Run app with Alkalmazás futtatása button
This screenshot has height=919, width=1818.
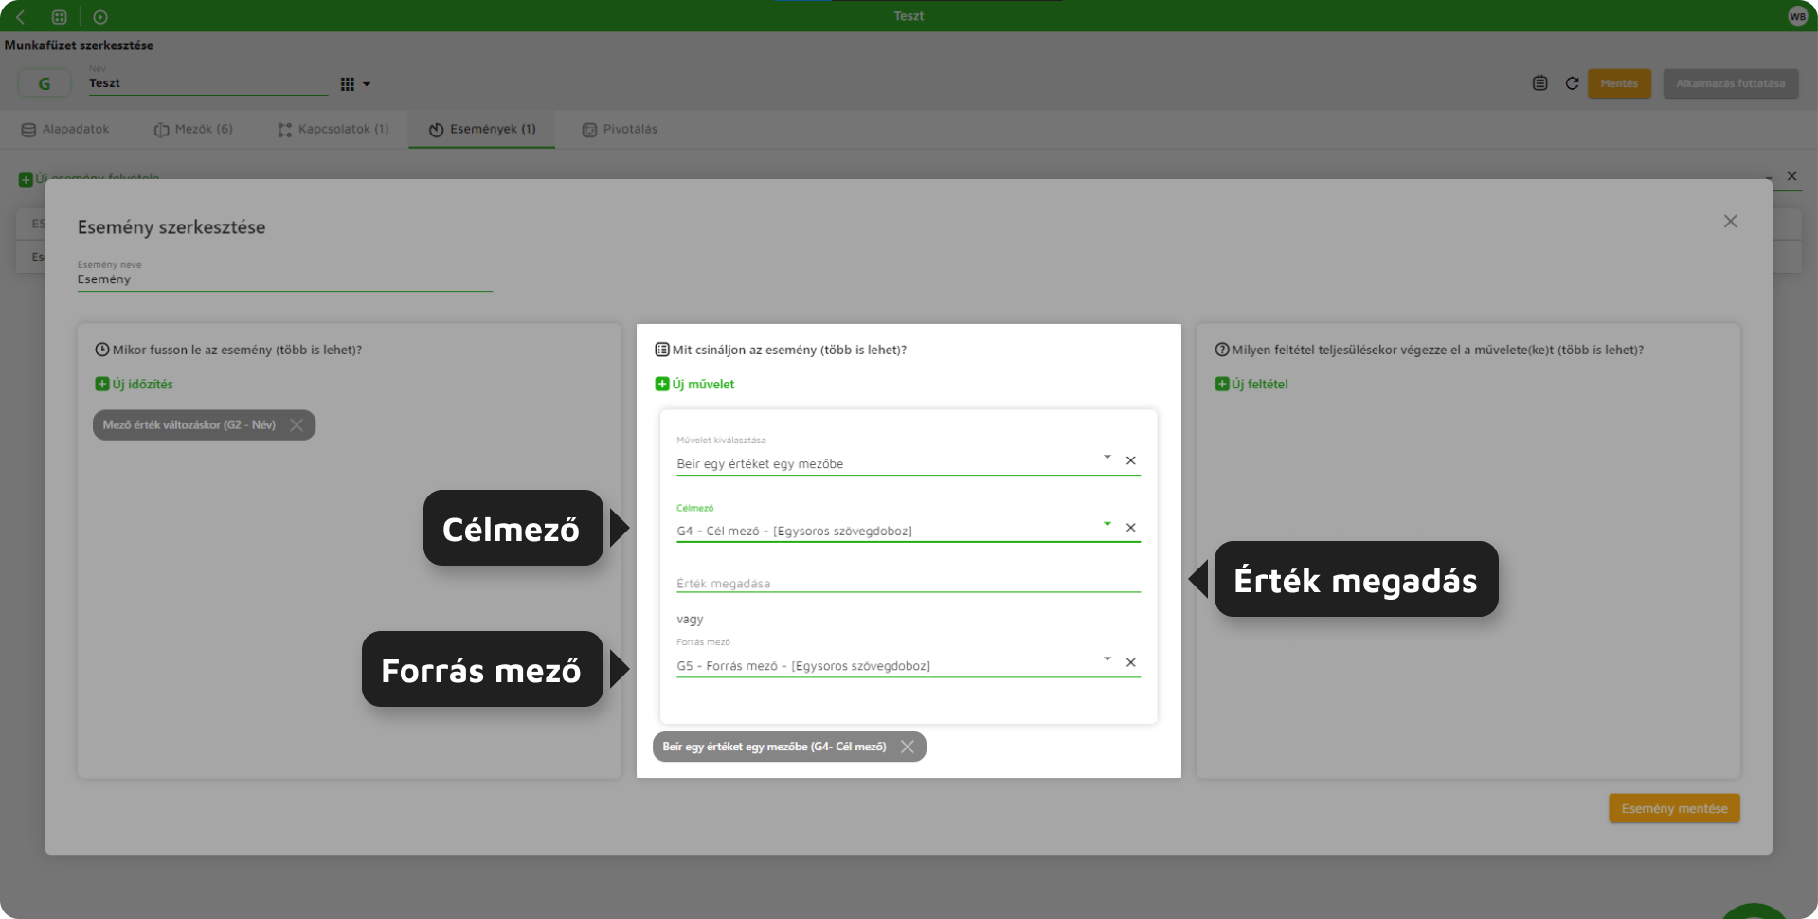(1730, 83)
